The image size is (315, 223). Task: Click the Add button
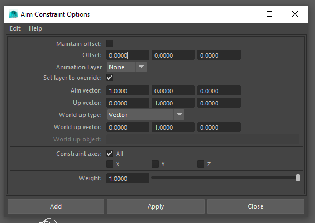click(56, 206)
